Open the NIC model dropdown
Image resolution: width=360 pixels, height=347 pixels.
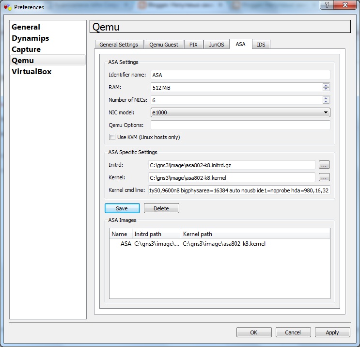coord(240,112)
